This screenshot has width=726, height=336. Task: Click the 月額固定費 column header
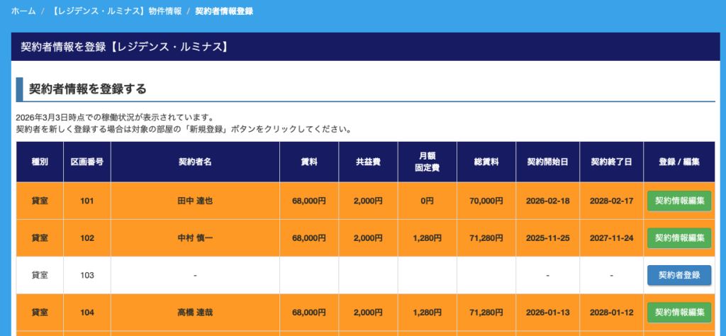tap(427, 162)
